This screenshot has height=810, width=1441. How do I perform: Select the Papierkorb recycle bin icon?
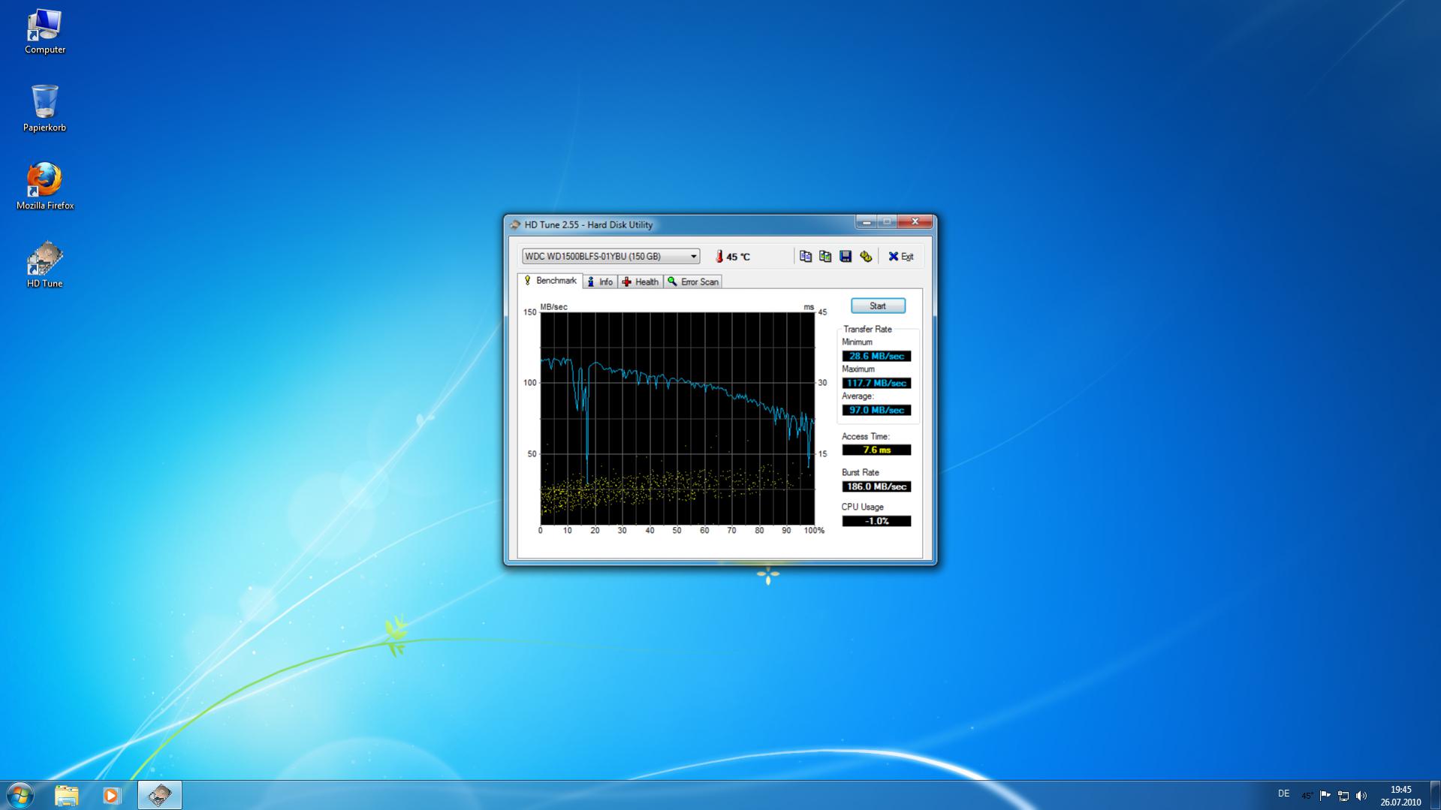(45, 109)
